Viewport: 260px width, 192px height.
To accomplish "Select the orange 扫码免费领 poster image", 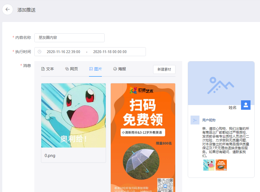I will pyautogui.click(x=143, y=138).
